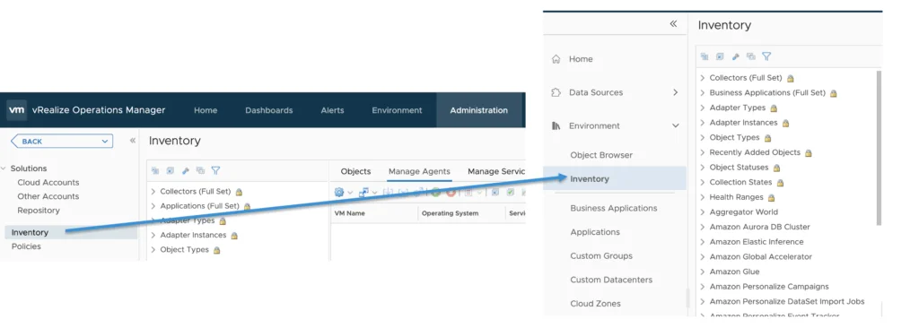Expand the Amazon Aurora DB Cluster node
Screen dimensions: 919x328
pos(703,228)
